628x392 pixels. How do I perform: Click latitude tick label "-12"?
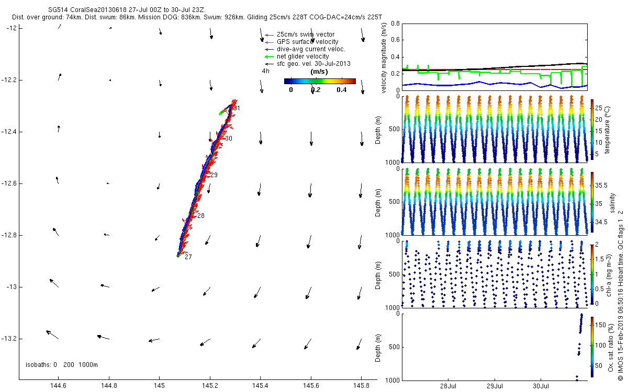tap(12, 28)
